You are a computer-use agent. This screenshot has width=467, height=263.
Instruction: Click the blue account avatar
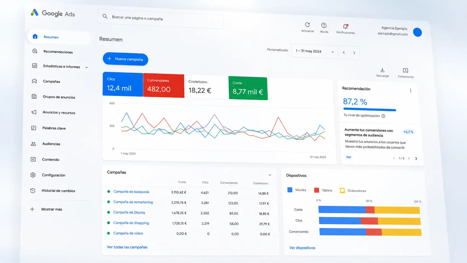click(417, 32)
